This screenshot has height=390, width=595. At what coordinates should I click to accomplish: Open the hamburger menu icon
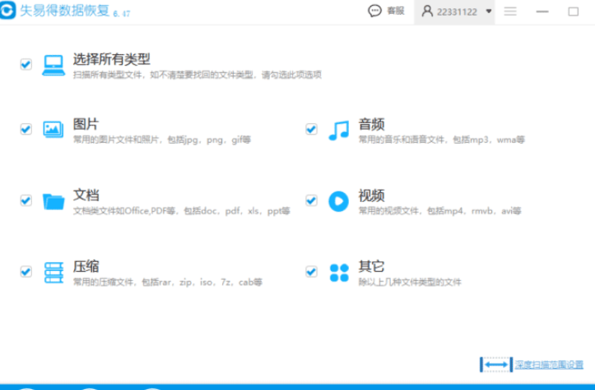tap(510, 11)
